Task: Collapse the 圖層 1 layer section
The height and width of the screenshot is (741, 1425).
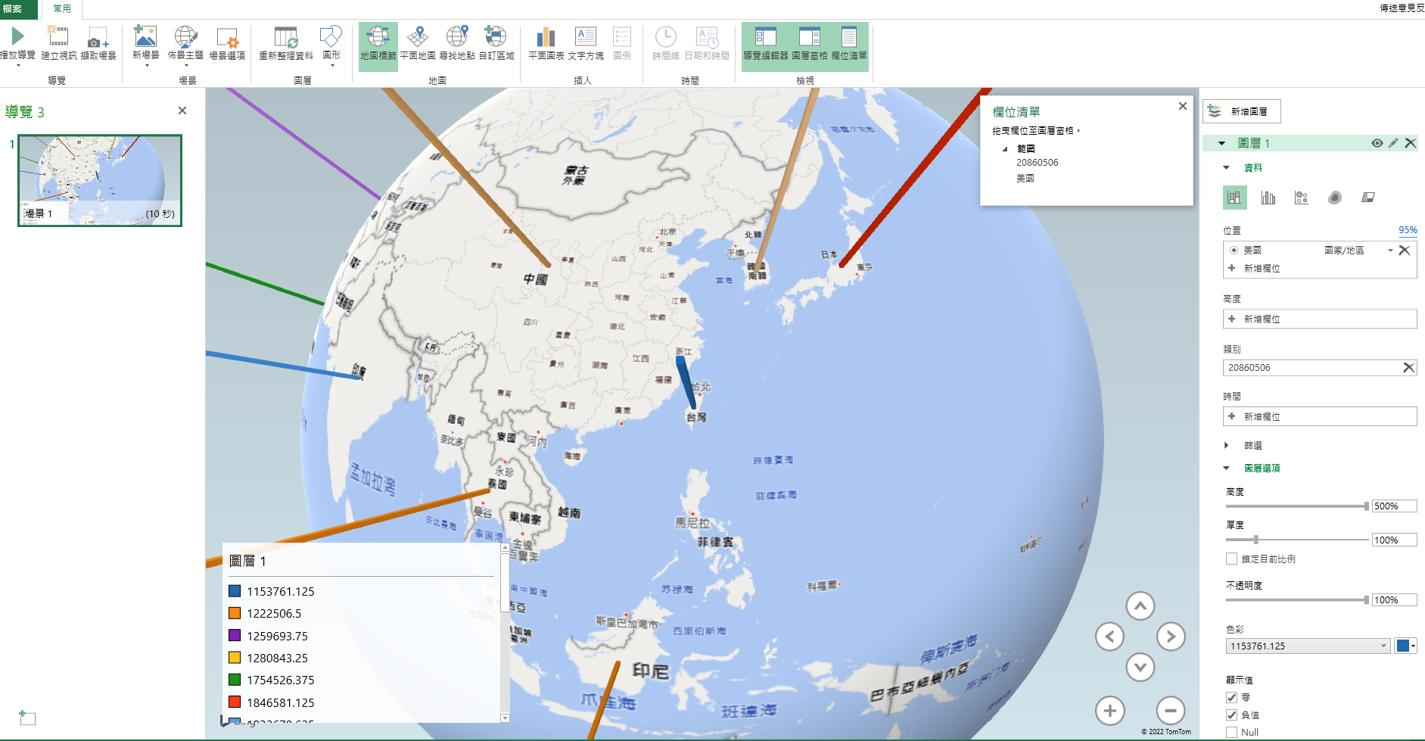Action: pos(1222,143)
